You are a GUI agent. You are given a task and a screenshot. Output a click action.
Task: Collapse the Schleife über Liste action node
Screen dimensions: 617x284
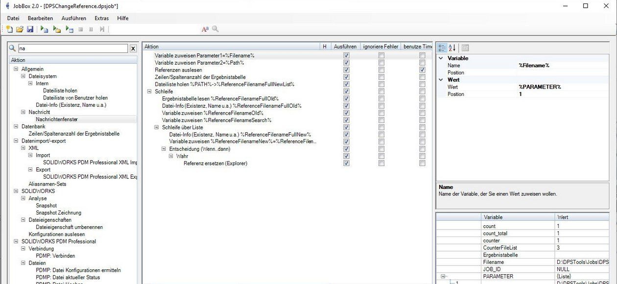(x=157, y=127)
